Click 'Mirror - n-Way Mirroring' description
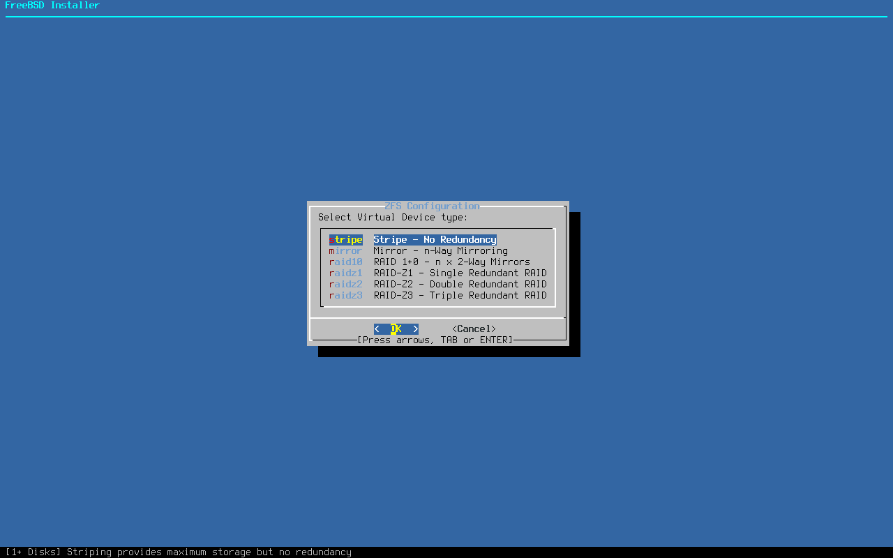Image resolution: width=893 pixels, height=558 pixels. [x=441, y=250]
